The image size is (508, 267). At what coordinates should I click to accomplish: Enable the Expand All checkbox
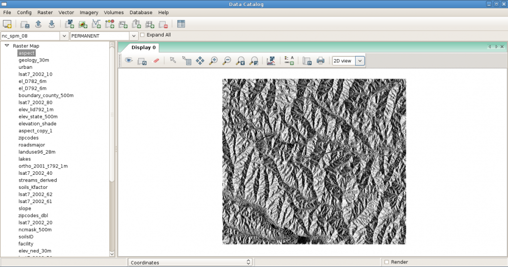coord(143,36)
